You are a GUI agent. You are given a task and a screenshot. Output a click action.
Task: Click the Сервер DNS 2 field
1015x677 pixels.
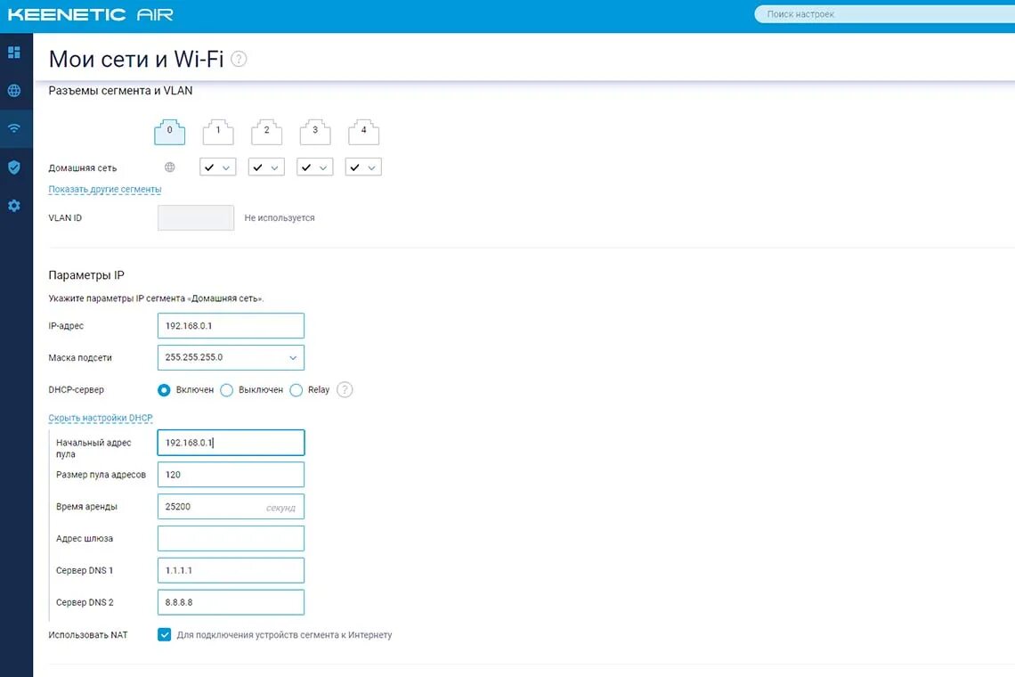tap(231, 602)
